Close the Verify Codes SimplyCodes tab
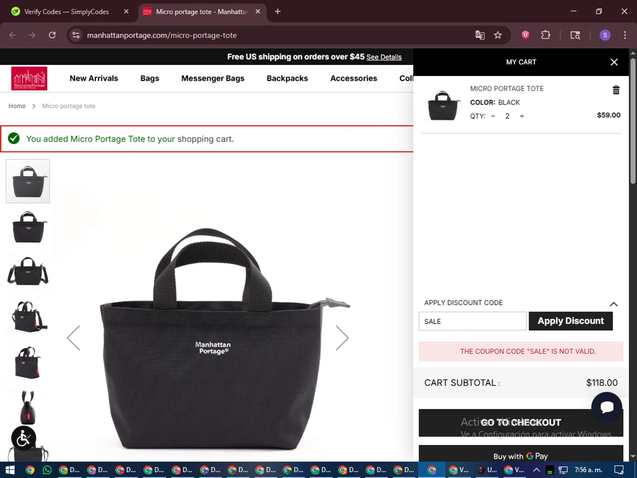This screenshot has height=478, width=637. coord(126,11)
